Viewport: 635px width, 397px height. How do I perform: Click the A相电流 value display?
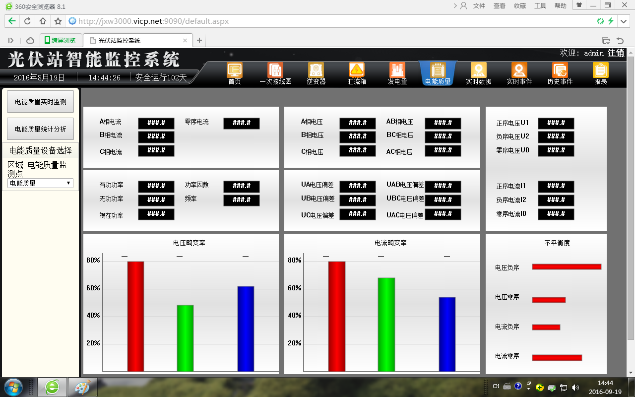156,123
